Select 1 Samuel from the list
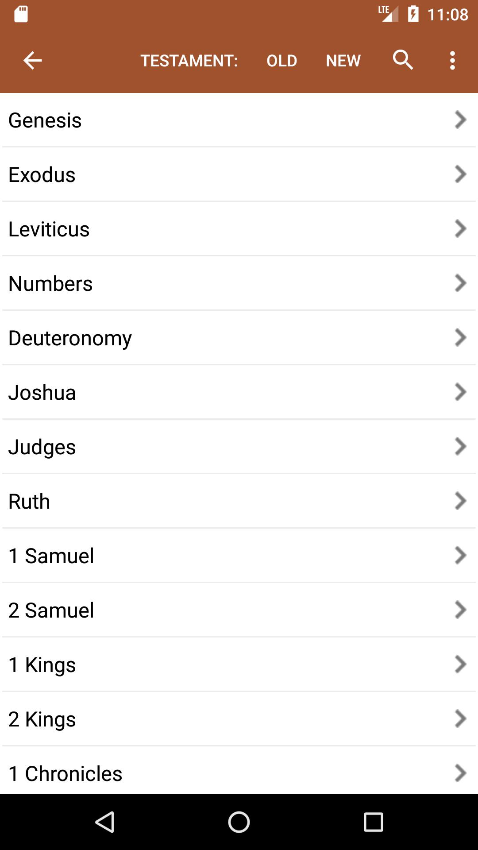The height and width of the screenshot is (850, 478). (x=239, y=556)
